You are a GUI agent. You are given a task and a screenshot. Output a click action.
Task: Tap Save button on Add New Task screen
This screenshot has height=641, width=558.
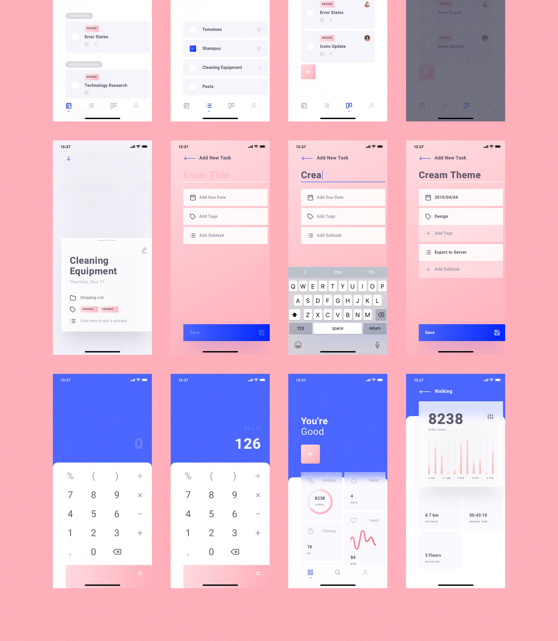pyautogui.click(x=225, y=332)
